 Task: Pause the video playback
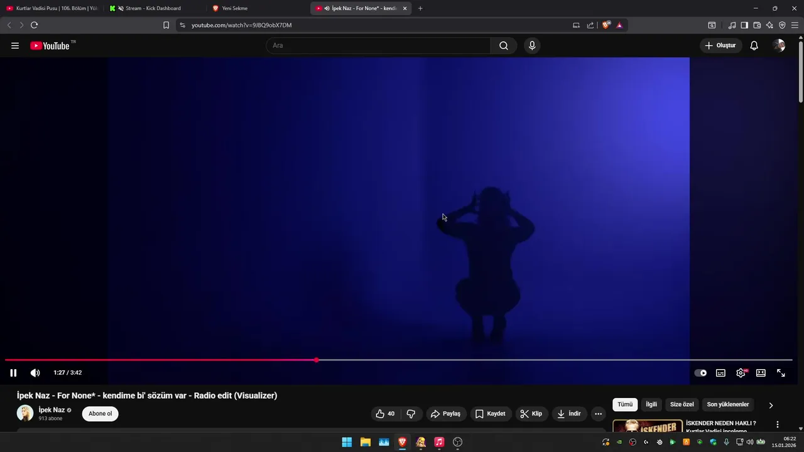point(13,373)
